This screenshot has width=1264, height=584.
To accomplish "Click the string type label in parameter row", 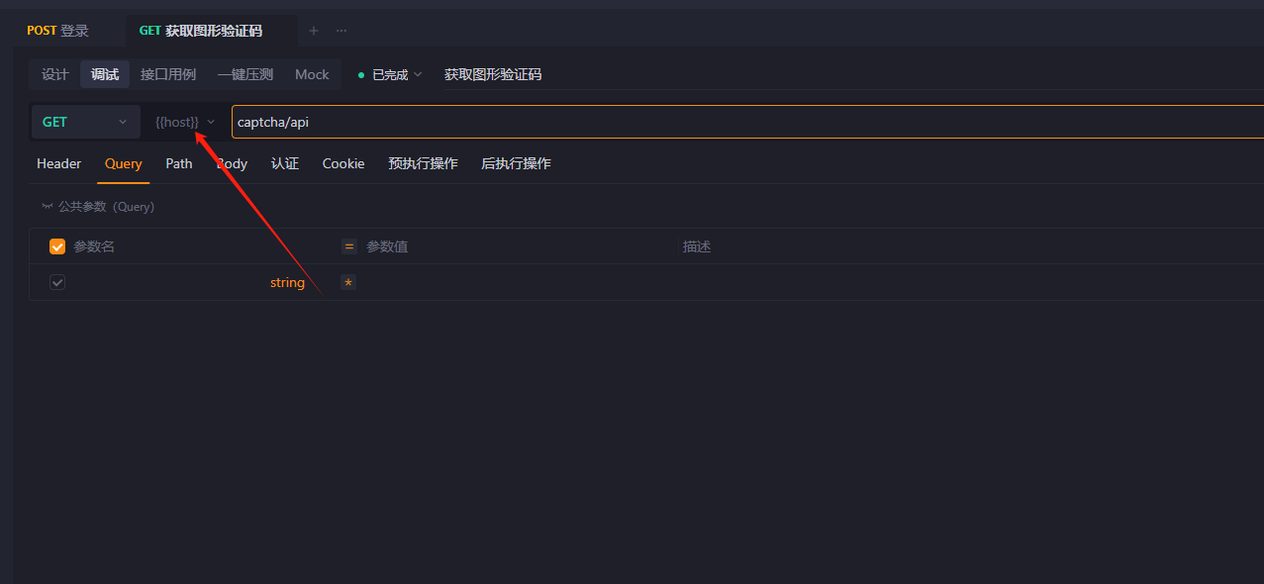I will [x=287, y=282].
